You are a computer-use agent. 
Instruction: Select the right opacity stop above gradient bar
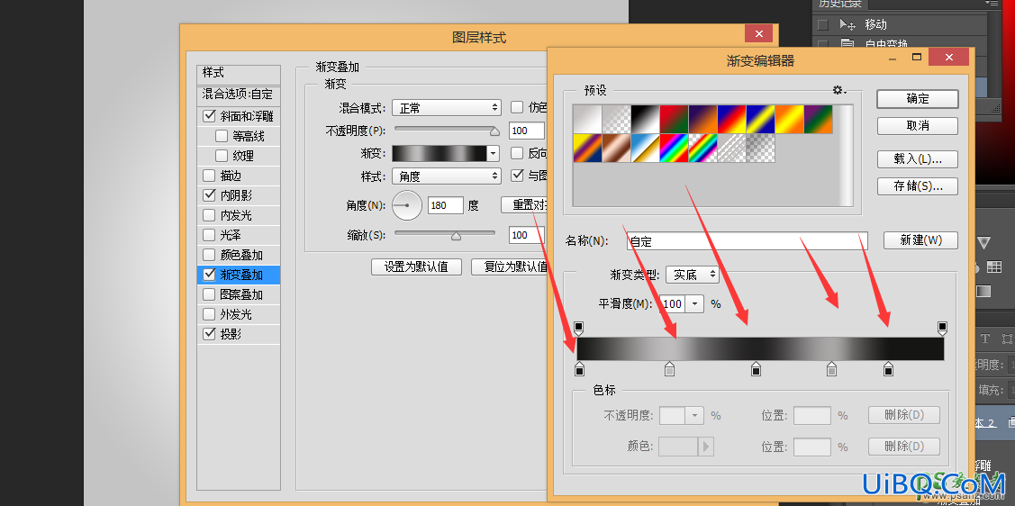tap(942, 328)
